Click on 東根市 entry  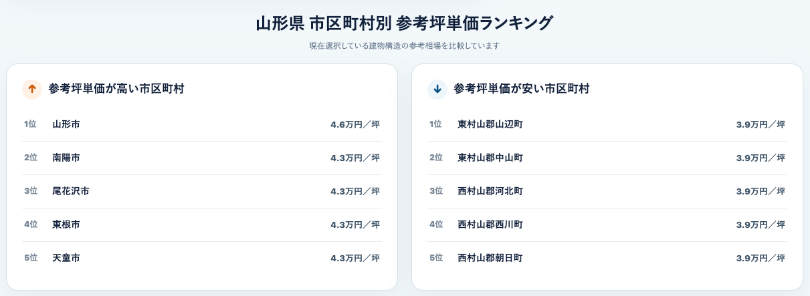(202, 225)
